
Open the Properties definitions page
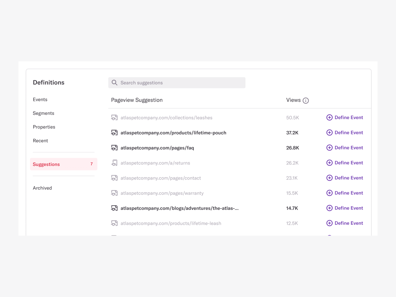(44, 127)
